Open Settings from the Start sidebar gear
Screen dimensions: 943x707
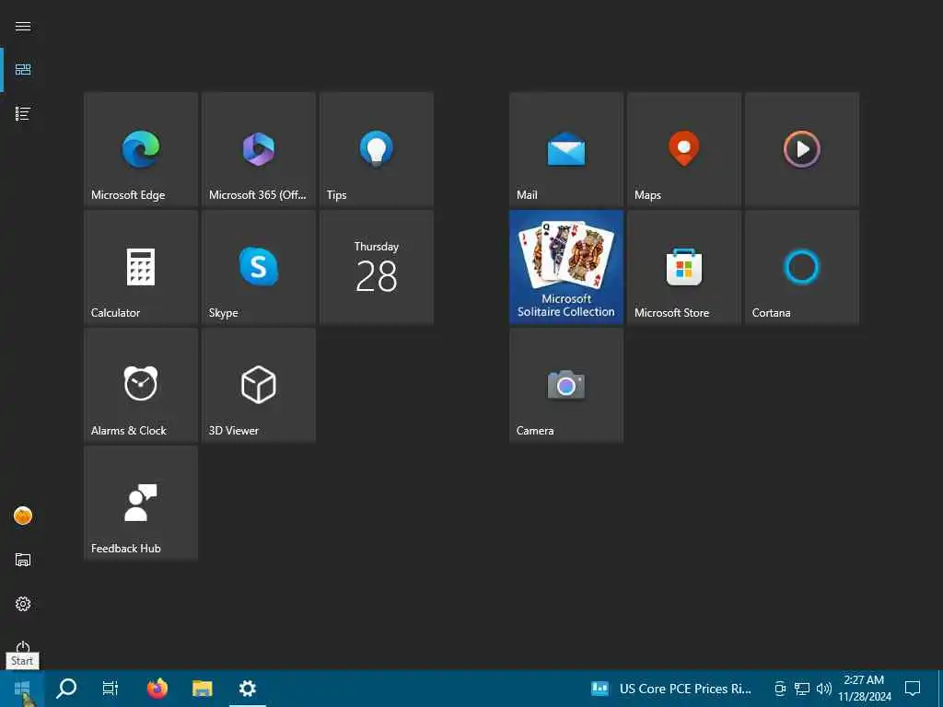point(23,604)
